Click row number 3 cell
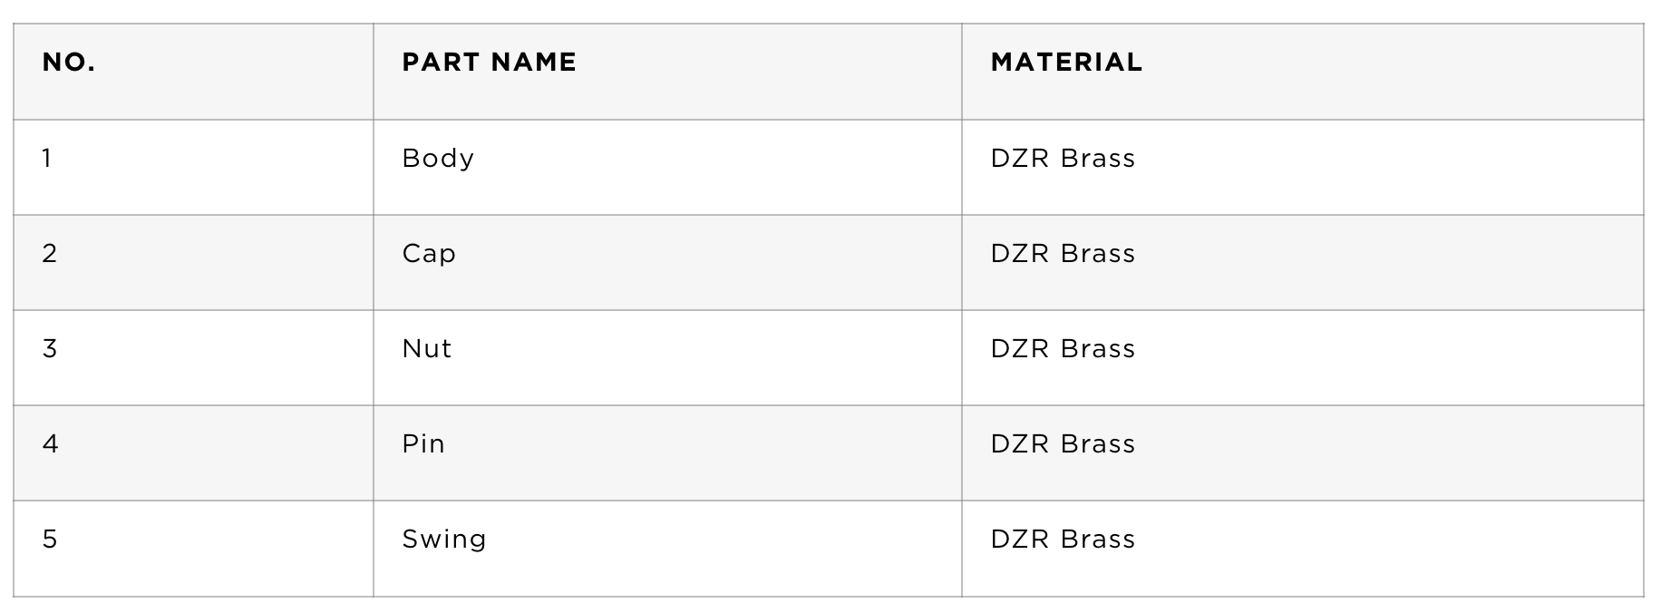This screenshot has width=1661, height=613. [x=193, y=357]
